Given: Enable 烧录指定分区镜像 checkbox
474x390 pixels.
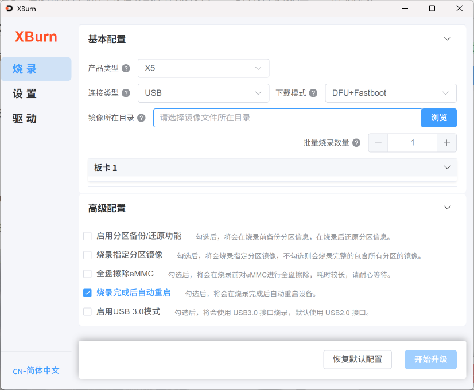Looking at the screenshot, I should pos(87,255).
